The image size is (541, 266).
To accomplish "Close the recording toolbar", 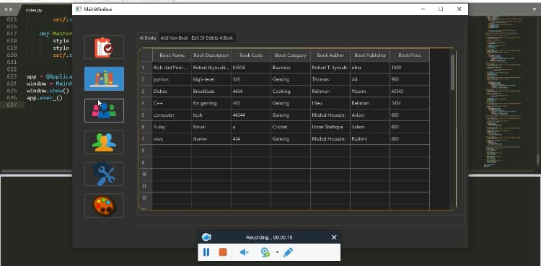I will 334,237.
